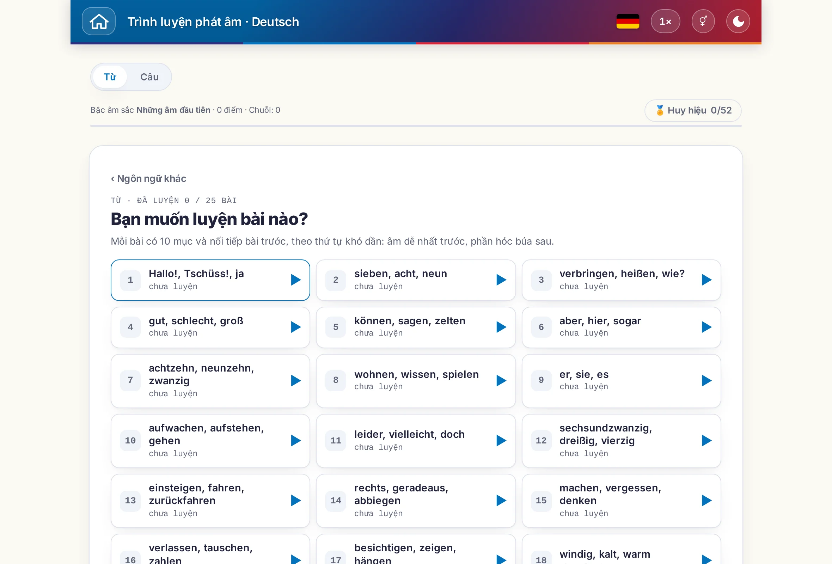Play lesson 17 besichtigen, zeigen, hängen
Screen dimensions: 832x564
(501, 559)
